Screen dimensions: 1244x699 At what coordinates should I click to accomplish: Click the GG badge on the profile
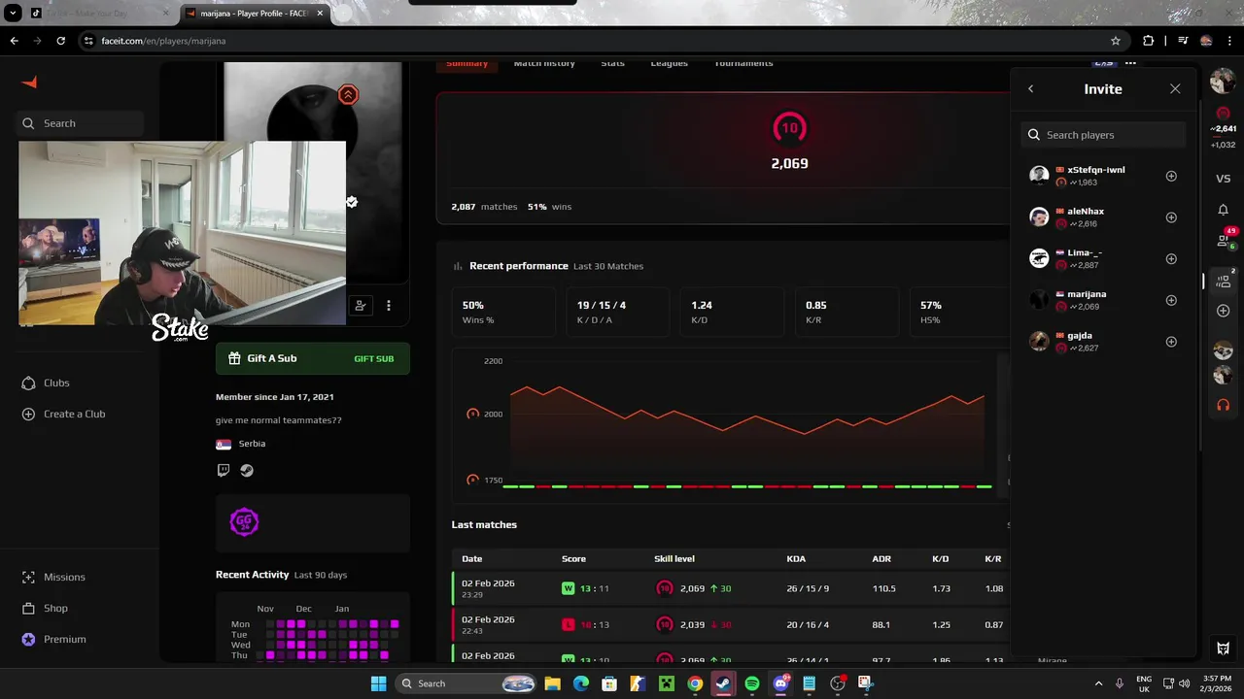pyautogui.click(x=244, y=521)
